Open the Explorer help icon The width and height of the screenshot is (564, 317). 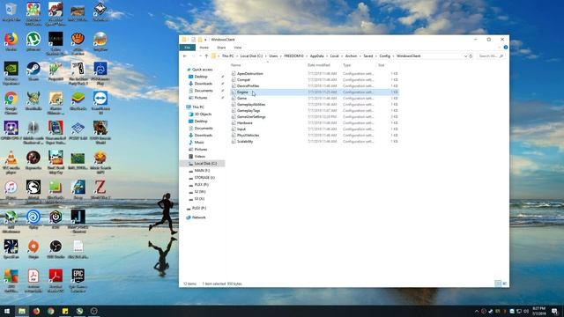tap(506, 48)
